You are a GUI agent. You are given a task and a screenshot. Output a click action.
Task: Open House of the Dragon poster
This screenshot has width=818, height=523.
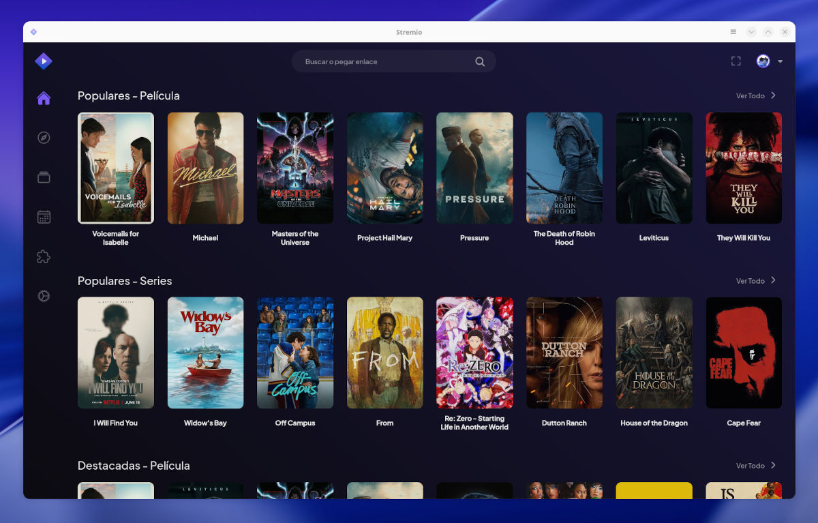point(654,353)
